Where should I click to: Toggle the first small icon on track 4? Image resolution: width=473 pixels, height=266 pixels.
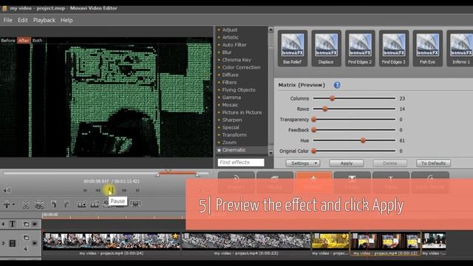coord(26,224)
